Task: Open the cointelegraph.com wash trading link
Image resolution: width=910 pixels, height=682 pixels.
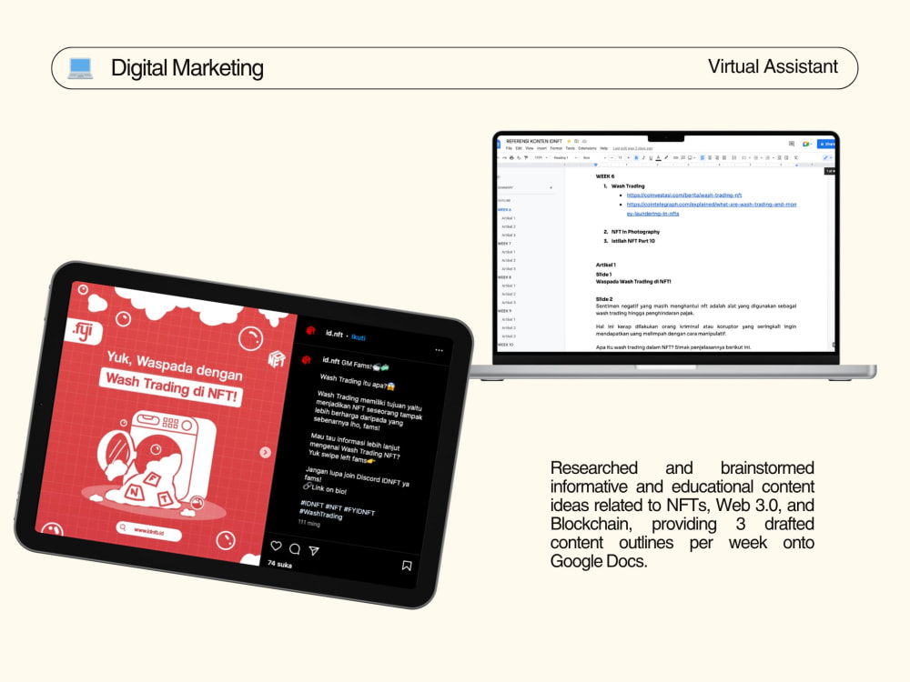Action: 712,209
